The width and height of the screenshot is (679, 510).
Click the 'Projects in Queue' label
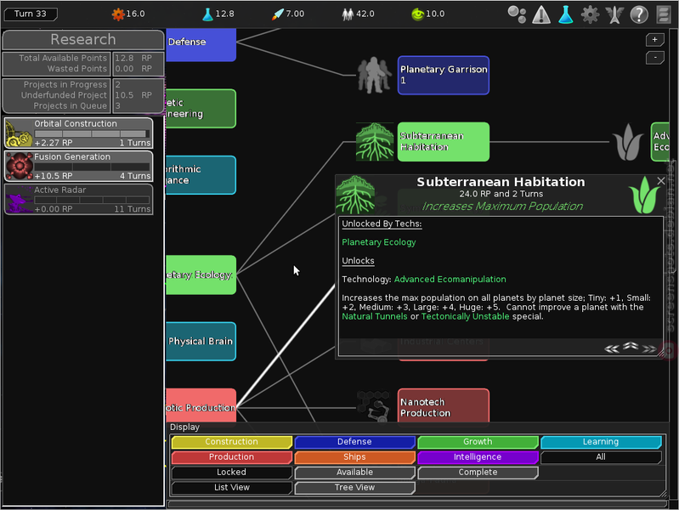pyautogui.click(x=71, y=106)
